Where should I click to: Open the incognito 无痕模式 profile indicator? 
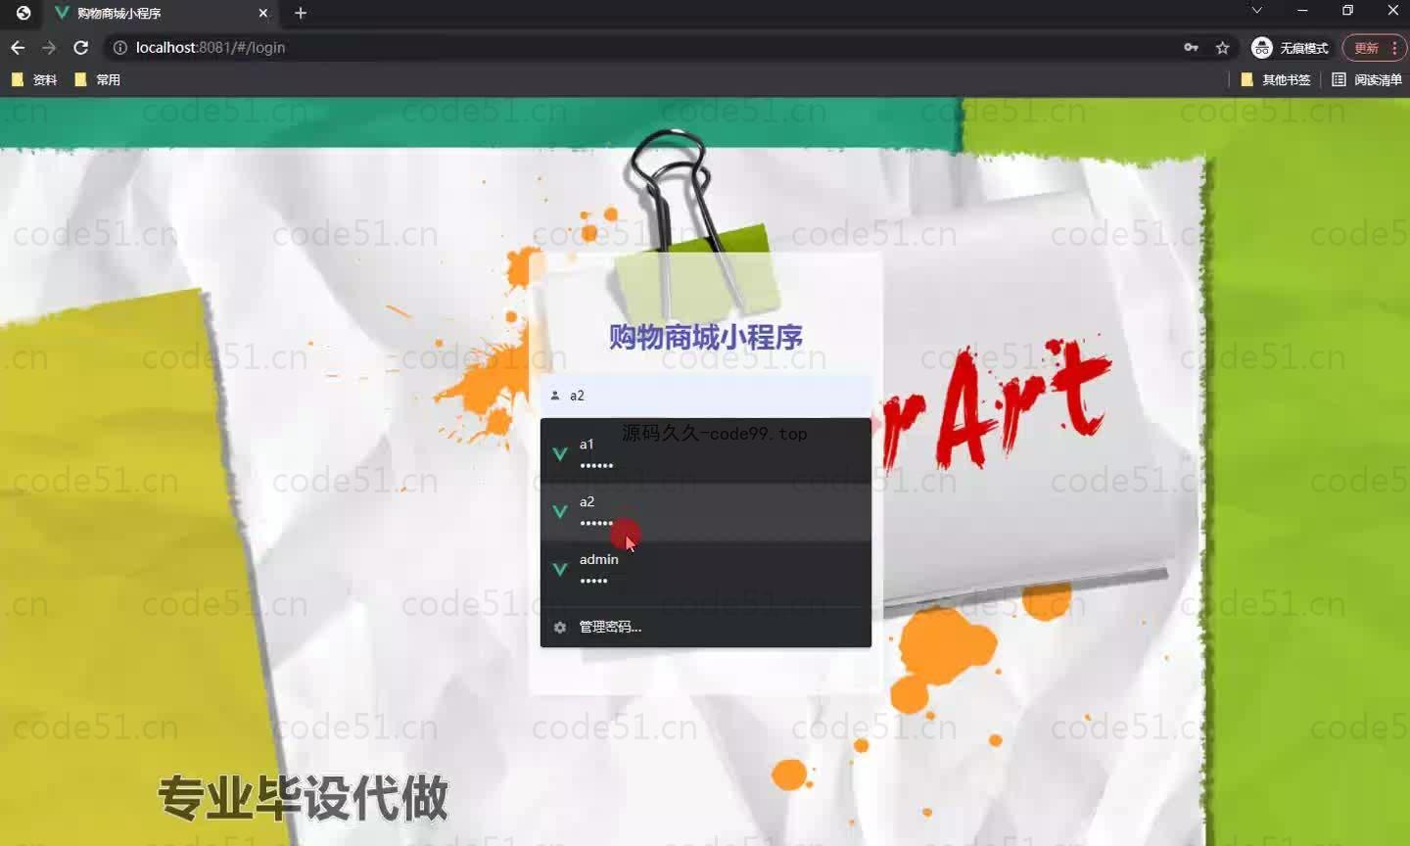(1290, 47)
